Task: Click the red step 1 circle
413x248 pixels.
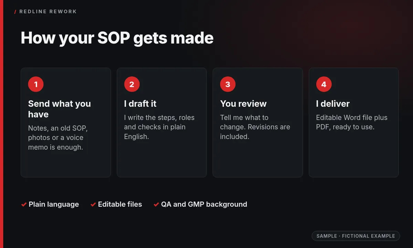Action: pos(36,84)
